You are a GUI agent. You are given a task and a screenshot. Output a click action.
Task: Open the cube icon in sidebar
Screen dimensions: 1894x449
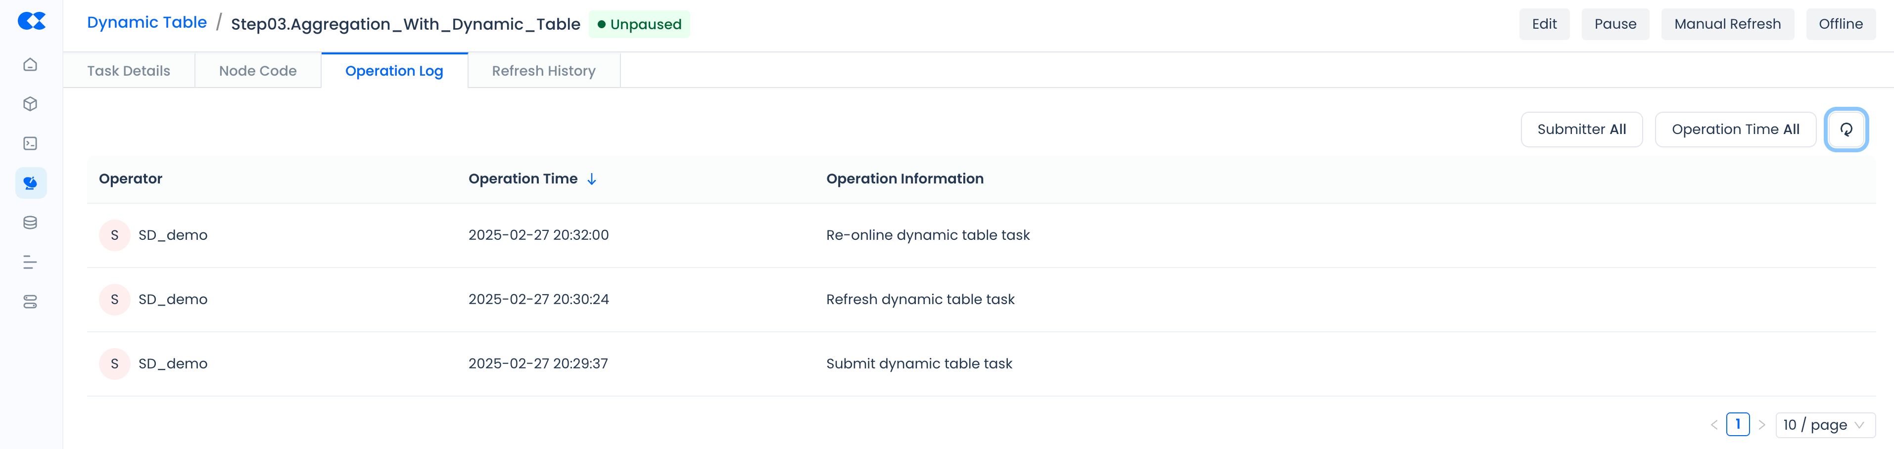click(x=30, y=104)
